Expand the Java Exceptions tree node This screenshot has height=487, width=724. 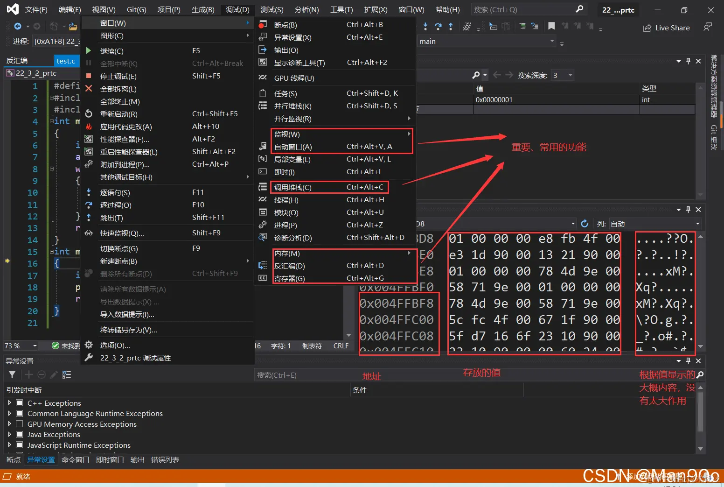[x=9, y=434]
